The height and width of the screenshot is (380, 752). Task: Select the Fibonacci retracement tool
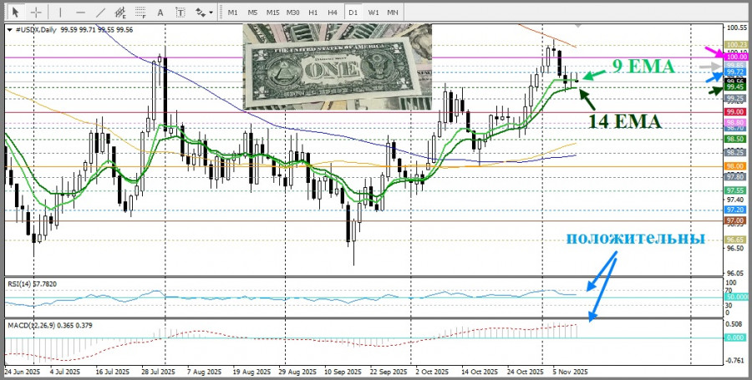(140, 12)
